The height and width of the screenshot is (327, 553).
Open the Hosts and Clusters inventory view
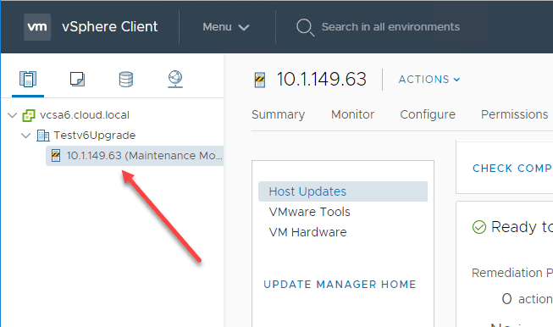pos(28,79)
